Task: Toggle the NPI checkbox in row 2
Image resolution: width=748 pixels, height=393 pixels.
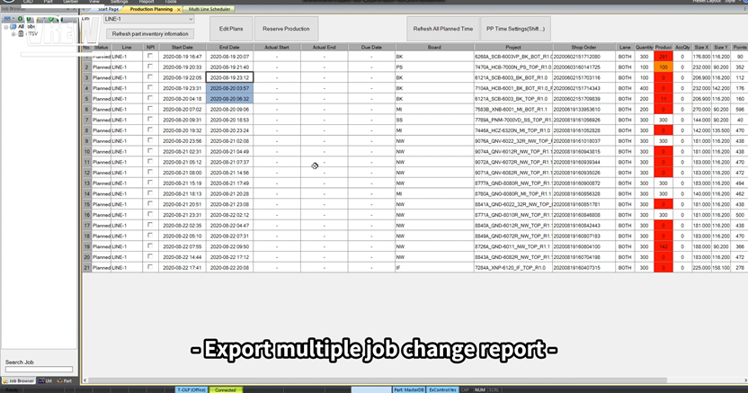Action: click(x=150, y=67)
